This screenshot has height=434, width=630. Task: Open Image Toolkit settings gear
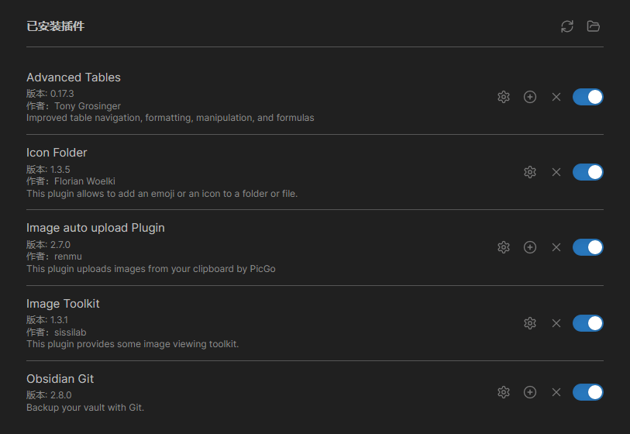(530, 323)
